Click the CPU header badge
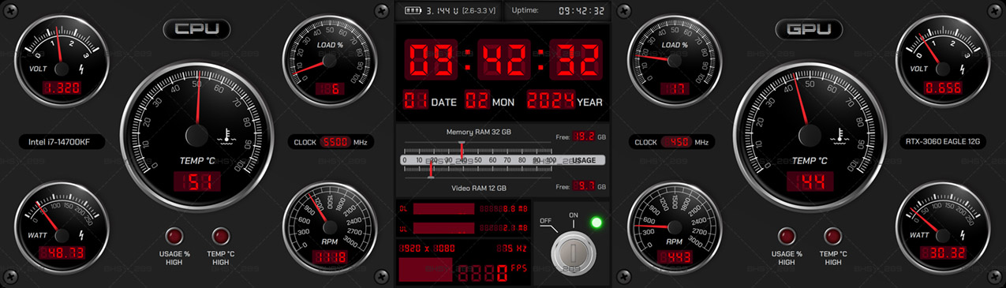The width and height of the screenshot is (1006, 288). (x=196, y=30)
